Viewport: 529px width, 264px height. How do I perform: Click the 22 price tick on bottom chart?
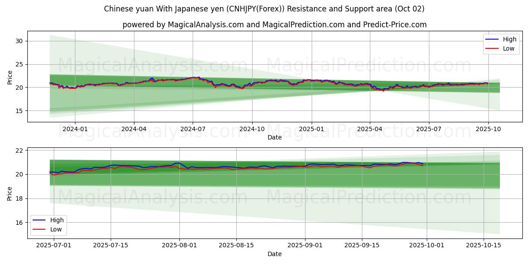click(x=19, y=150)
